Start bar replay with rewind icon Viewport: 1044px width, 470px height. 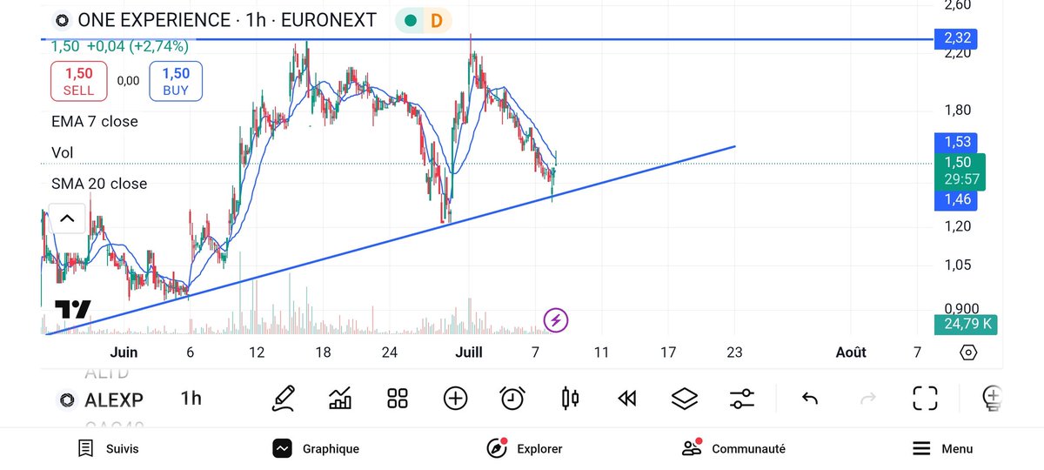click(x=627, y=399)
